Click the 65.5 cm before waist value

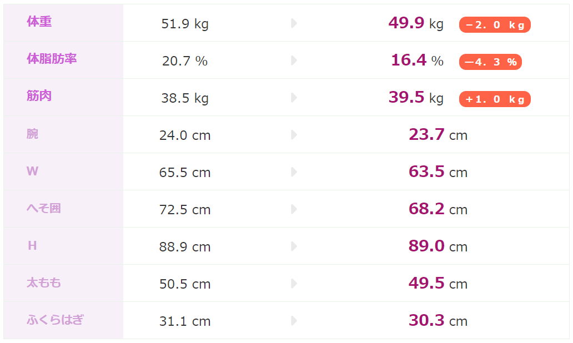point(185,172)
